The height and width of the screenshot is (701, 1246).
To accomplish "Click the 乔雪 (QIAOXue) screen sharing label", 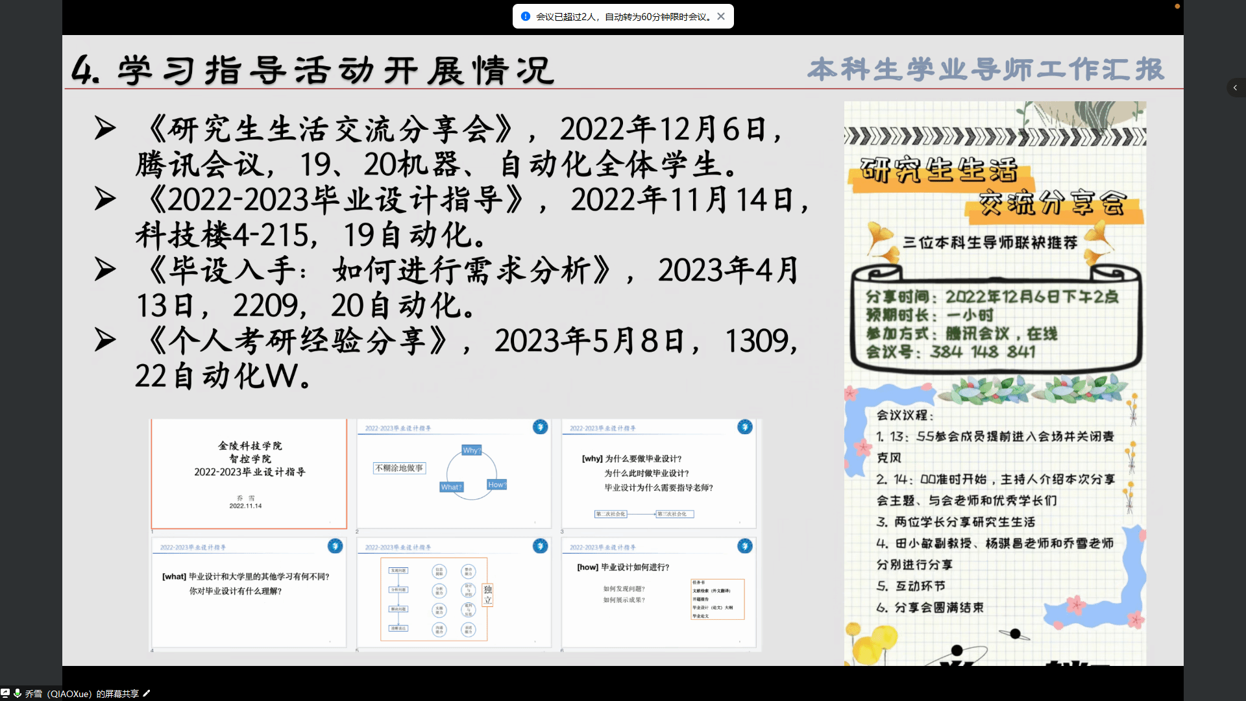I will click(x=82, y=693).
